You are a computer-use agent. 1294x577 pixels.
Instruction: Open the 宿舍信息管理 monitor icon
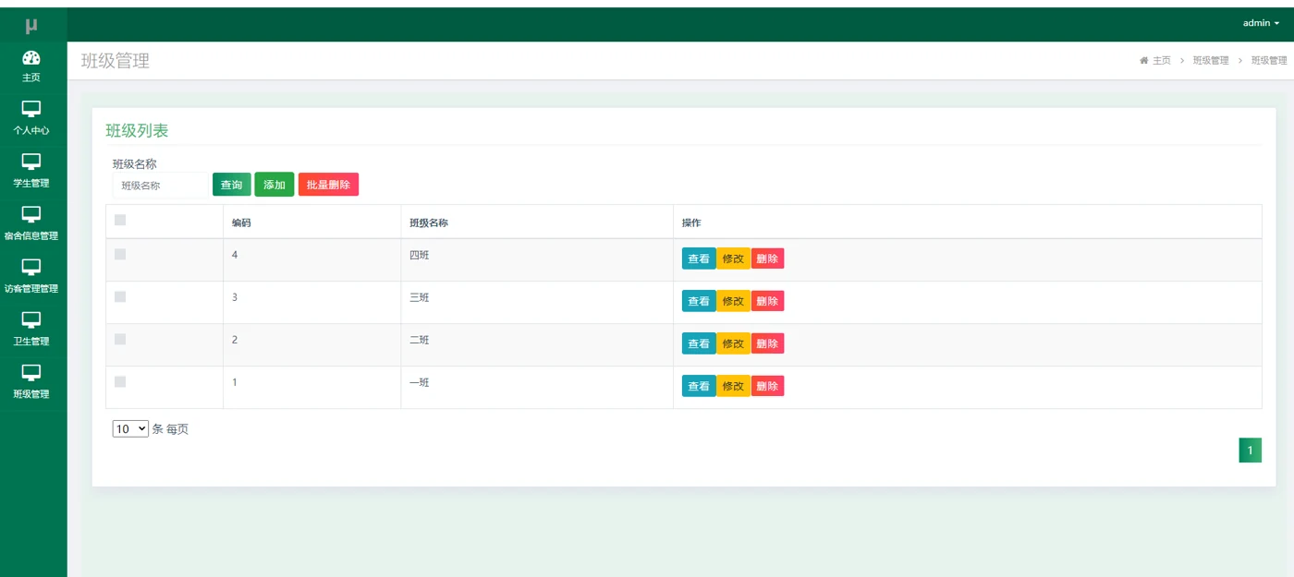(31, 214)
